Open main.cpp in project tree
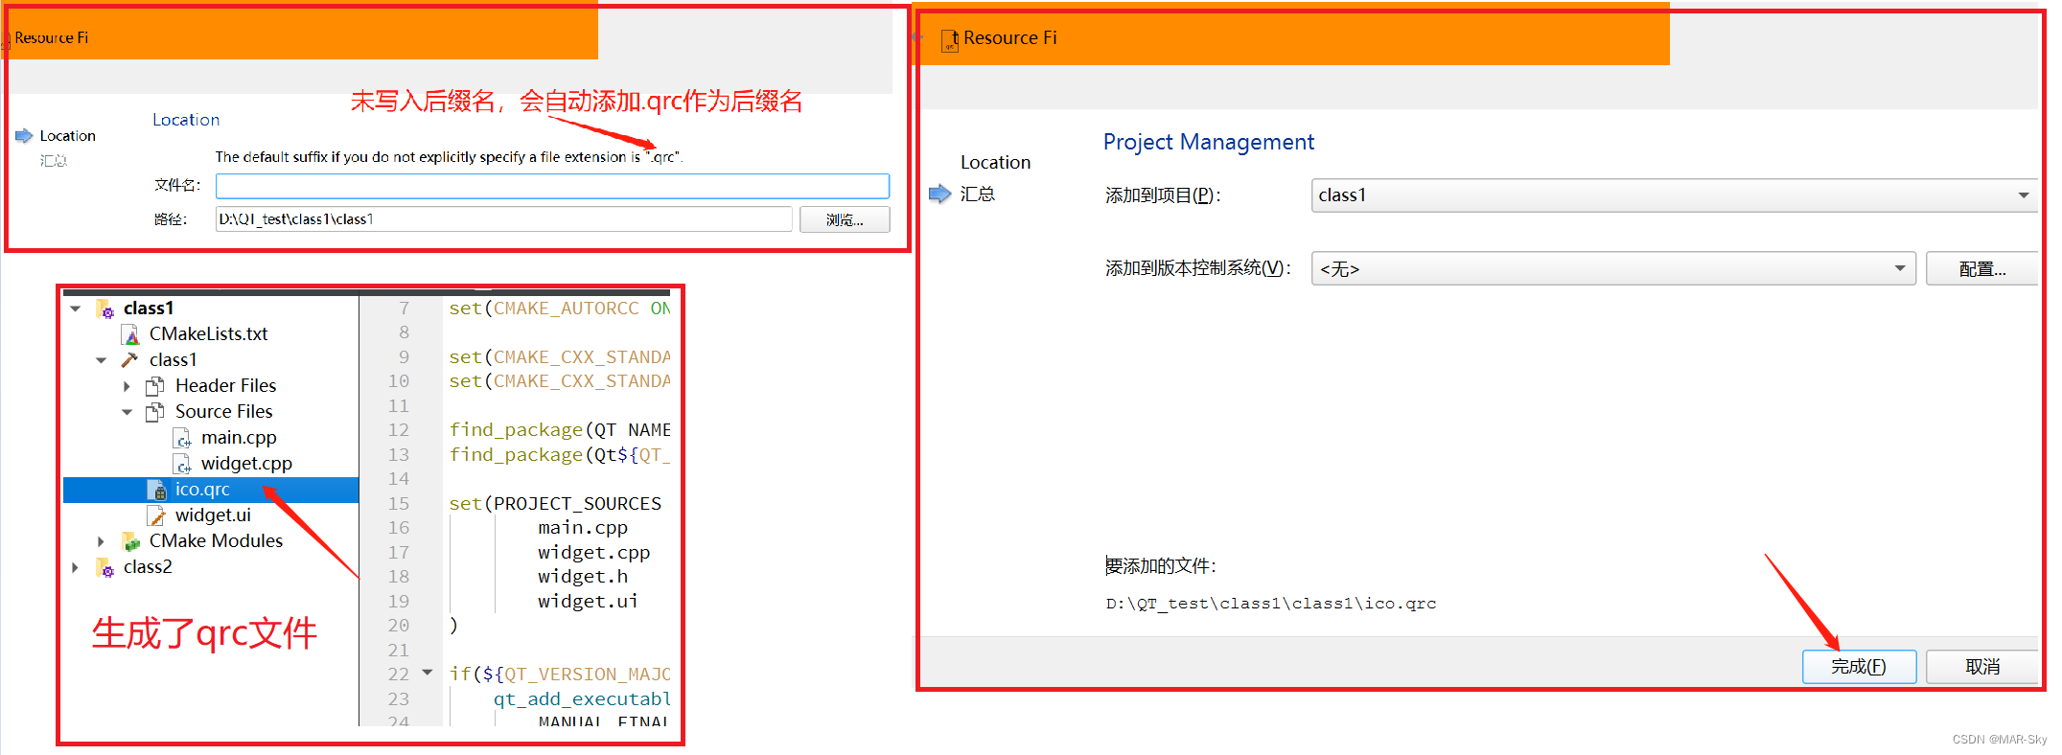Image resolution: width=2062 pixels, height=755 pixels. [x=239, y=437]
